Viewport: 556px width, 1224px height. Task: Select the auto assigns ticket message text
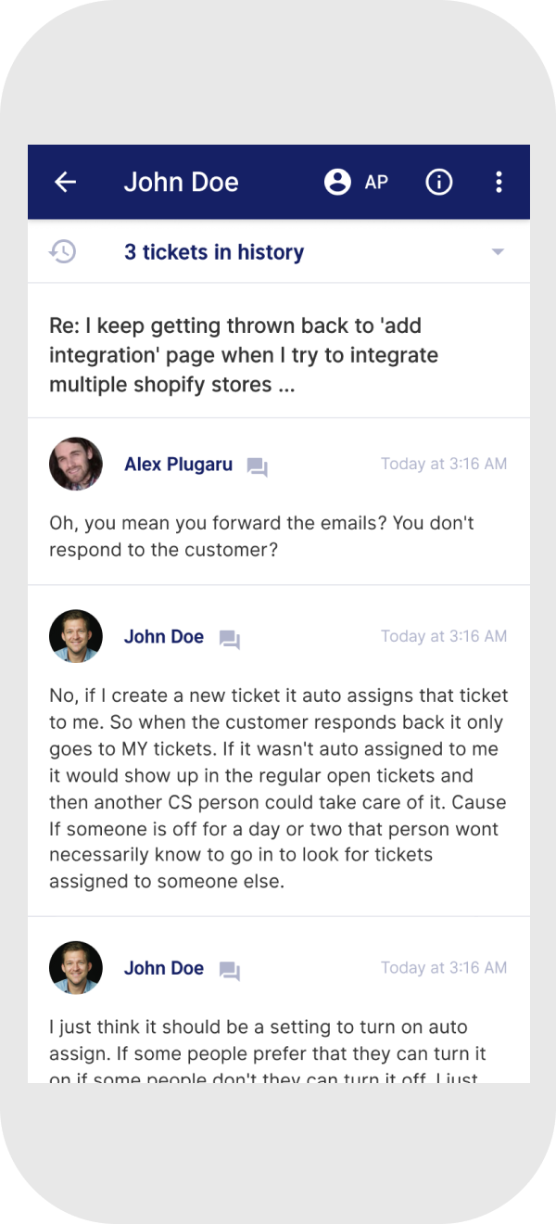pos(279,789)
